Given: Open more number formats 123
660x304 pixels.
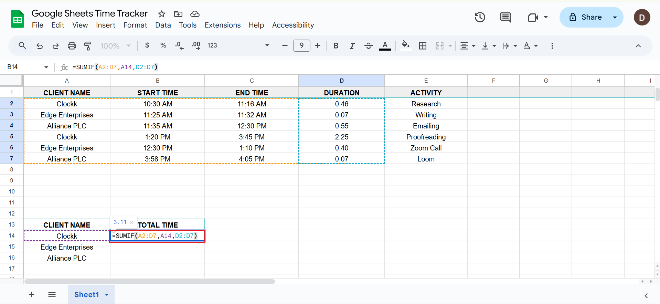Looking at the screenshot, I should pyautogui.click(x=212, y=45).
